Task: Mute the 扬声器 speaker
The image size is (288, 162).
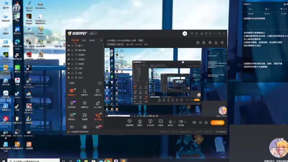Action: click(x=181, y=123)
